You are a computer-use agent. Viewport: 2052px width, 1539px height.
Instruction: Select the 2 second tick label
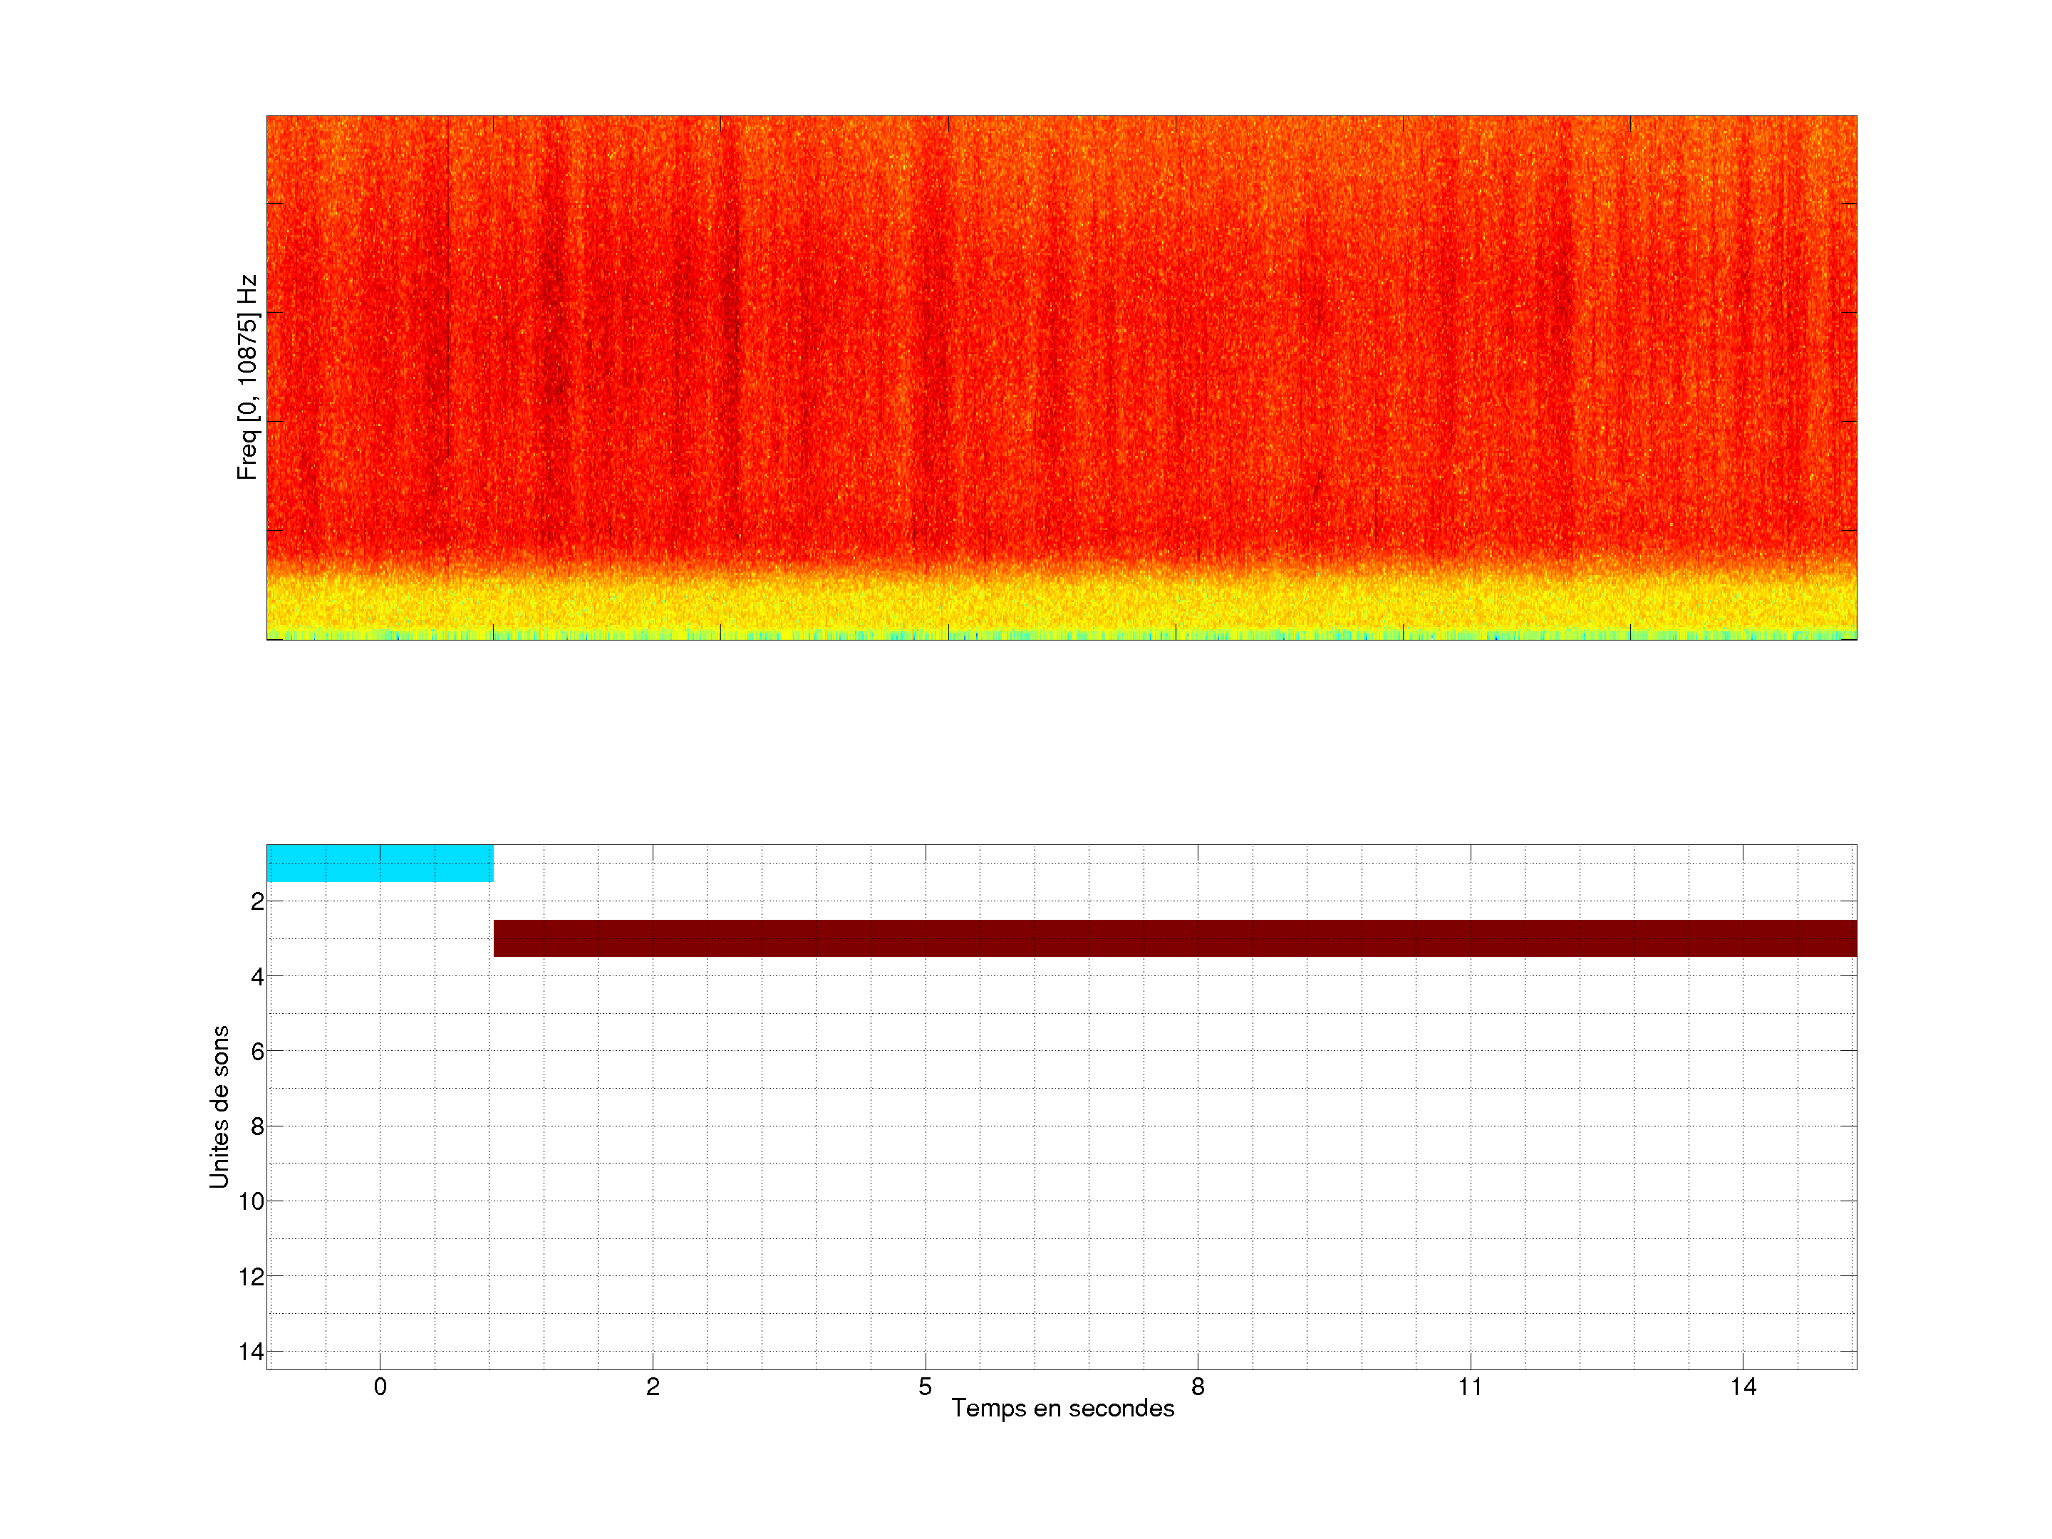[653, 1387]
